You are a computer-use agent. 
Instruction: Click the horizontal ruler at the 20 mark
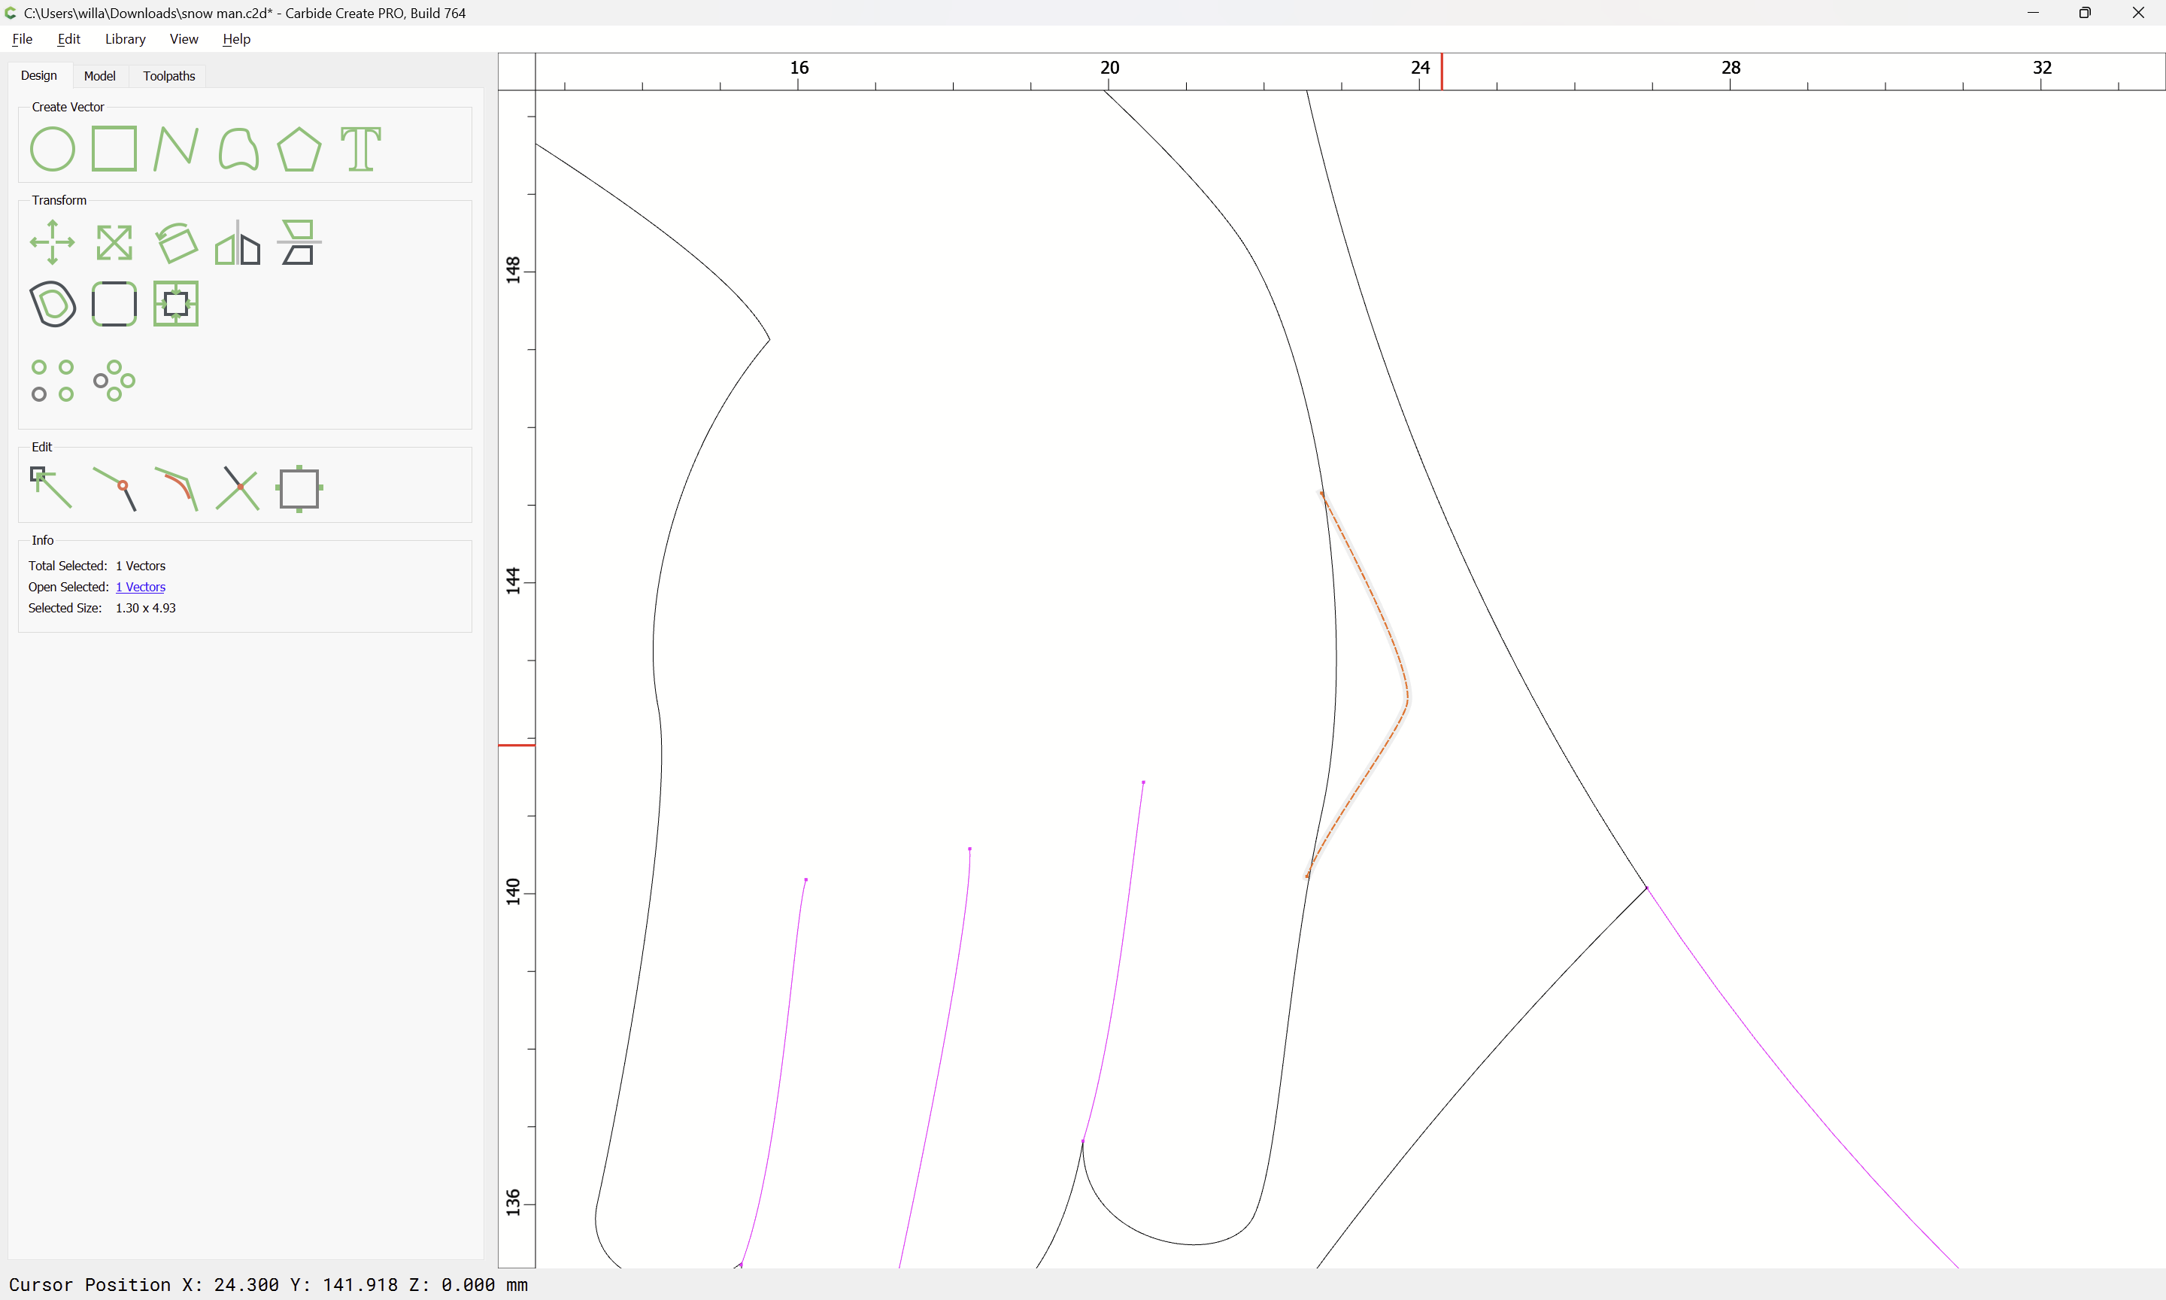(1109, 68)
